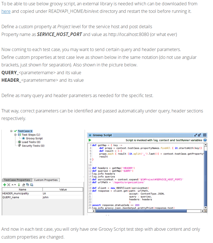Click code line 'def queriez = getMap'
213x243 pixels.
point(112,171)
